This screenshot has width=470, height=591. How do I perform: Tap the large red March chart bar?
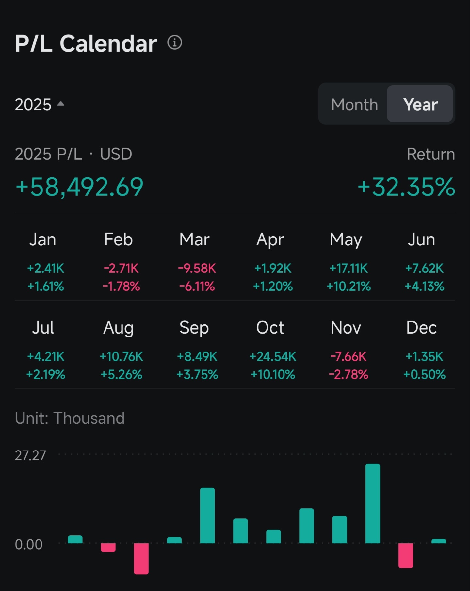[x=141, y=559]
